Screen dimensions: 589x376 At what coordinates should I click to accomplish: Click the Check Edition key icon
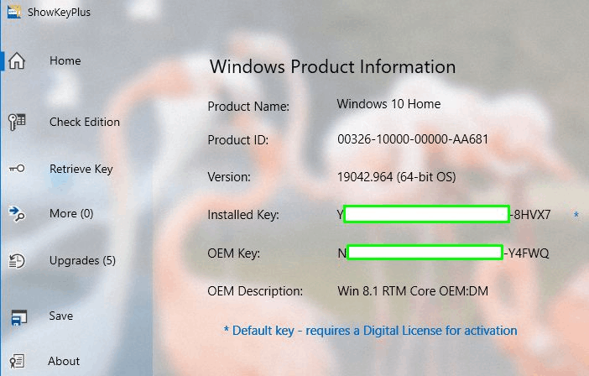17,122
